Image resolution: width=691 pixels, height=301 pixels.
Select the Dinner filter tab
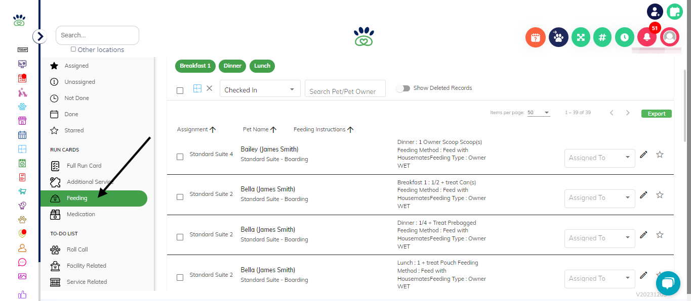(x=233, y=66)
